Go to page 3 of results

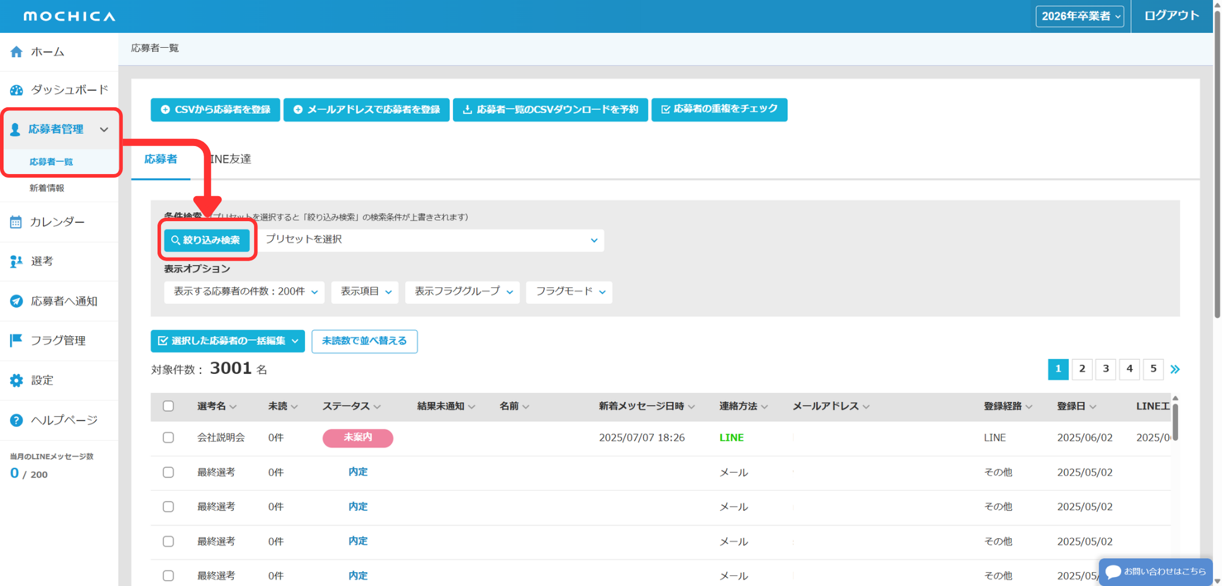click(x=1106, y=369)
